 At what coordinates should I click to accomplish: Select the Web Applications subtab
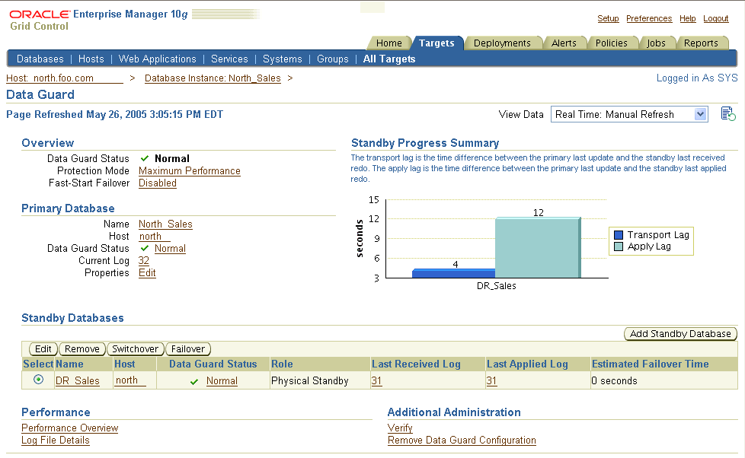pyautogui.click(x=158, y=59)
